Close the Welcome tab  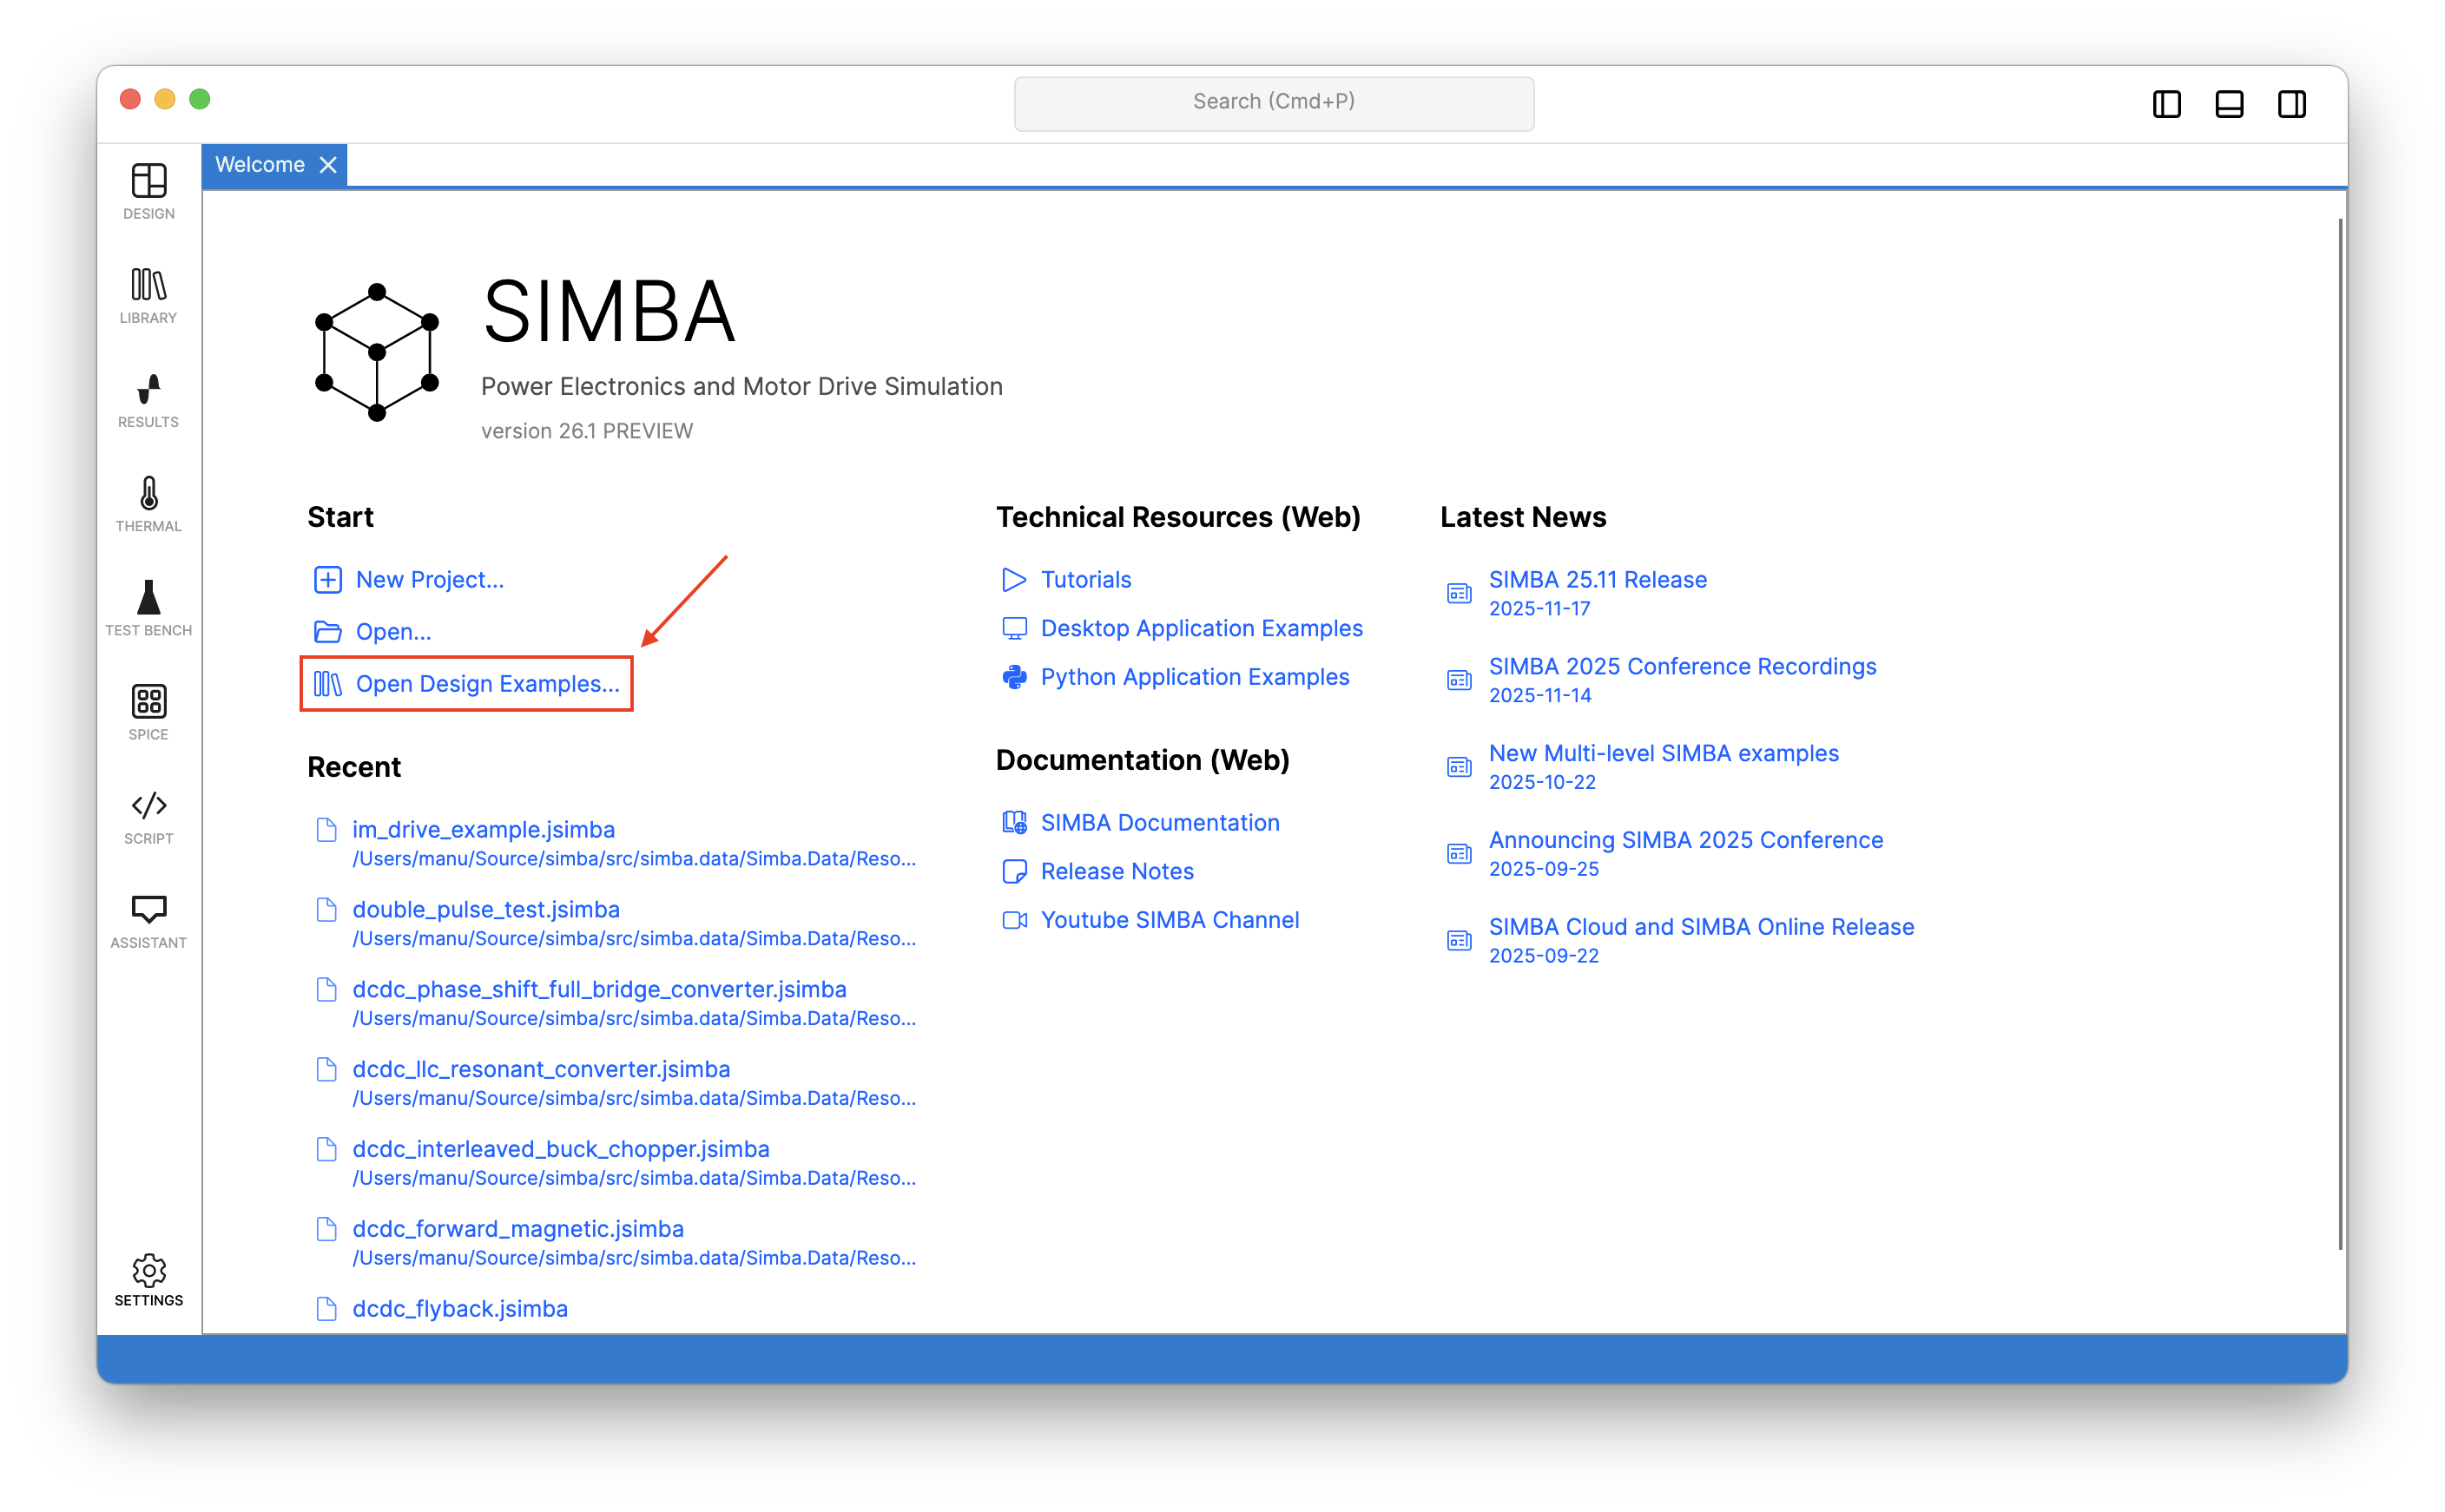click(328, 164)
